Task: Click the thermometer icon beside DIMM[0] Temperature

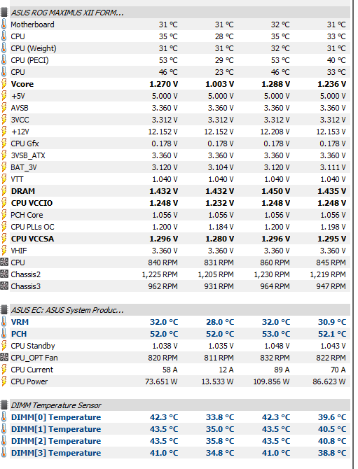Action: click(4, 417)
